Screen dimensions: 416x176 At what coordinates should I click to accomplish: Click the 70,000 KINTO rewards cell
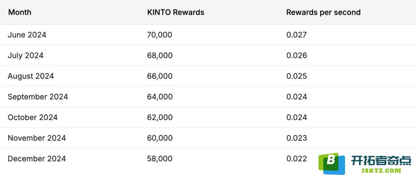point(159,34)
